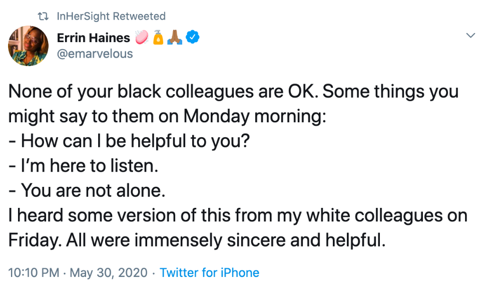Click the 'You are not alone.' line
Viewport: 483px width, 286px height.
click(x=87, y=190)
